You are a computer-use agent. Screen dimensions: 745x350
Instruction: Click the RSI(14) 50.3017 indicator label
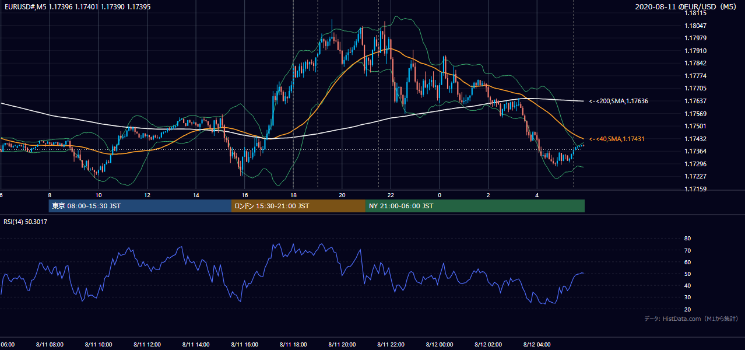26,222
